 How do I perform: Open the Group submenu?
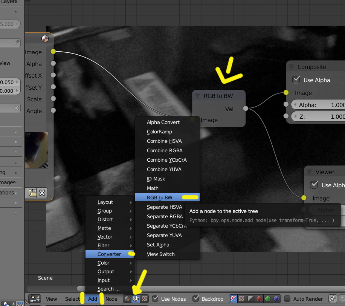click(110, 211)
